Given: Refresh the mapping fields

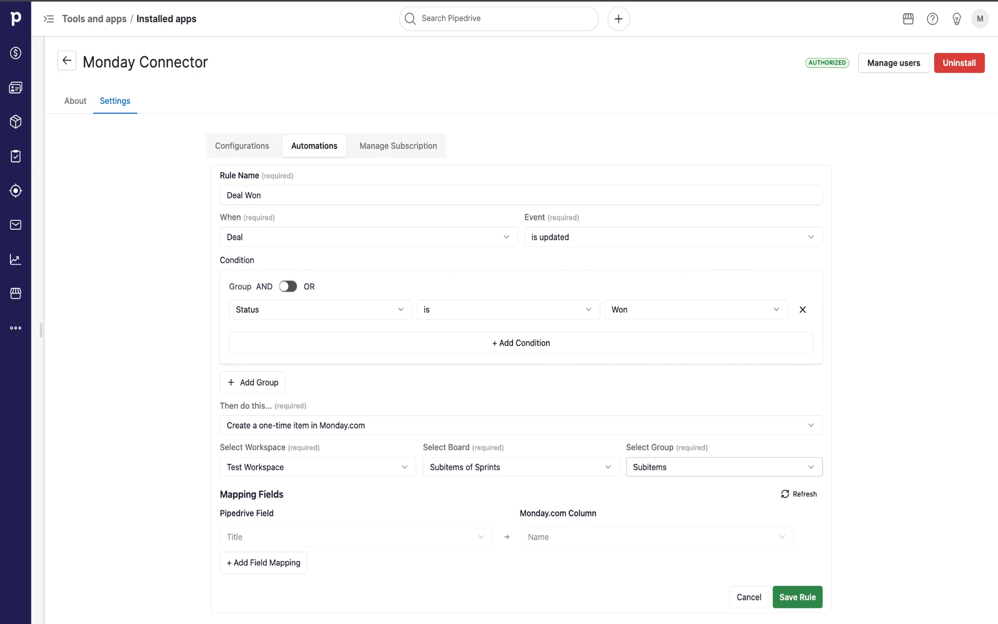Looking at the screenshot, I should [799, 494].
